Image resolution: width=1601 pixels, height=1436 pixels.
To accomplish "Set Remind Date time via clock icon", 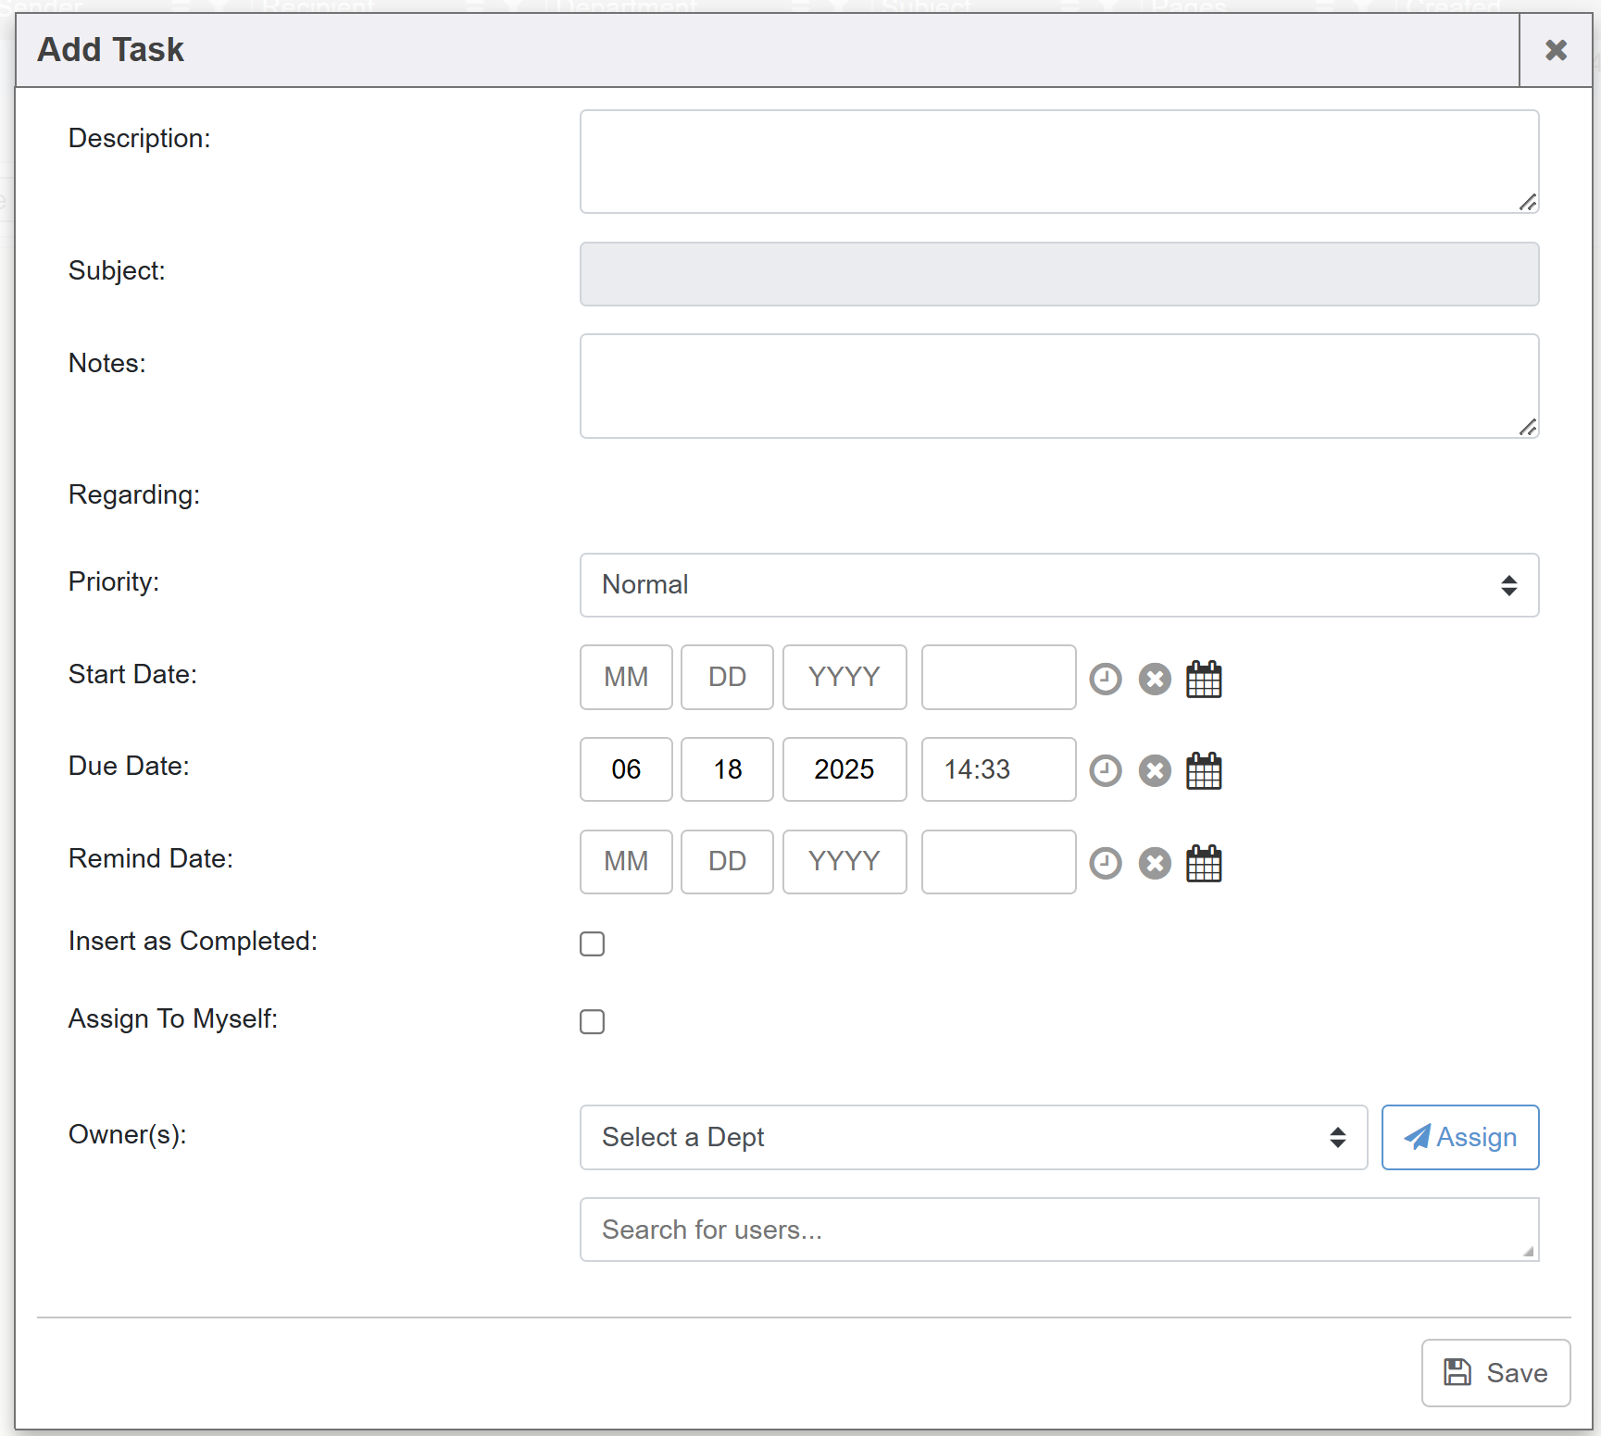I will [x=1105, y=863].
